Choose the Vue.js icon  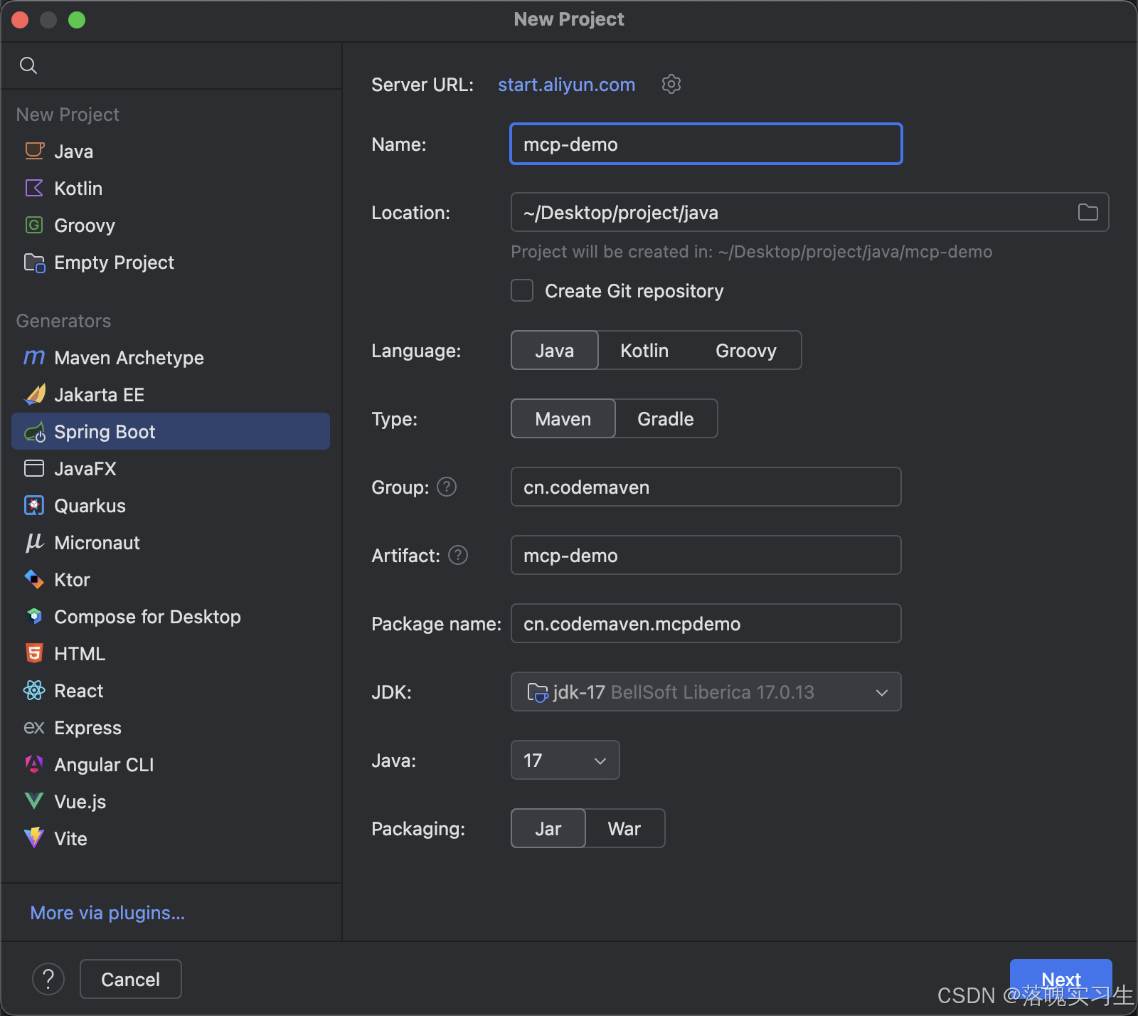[x=34, y=801]
